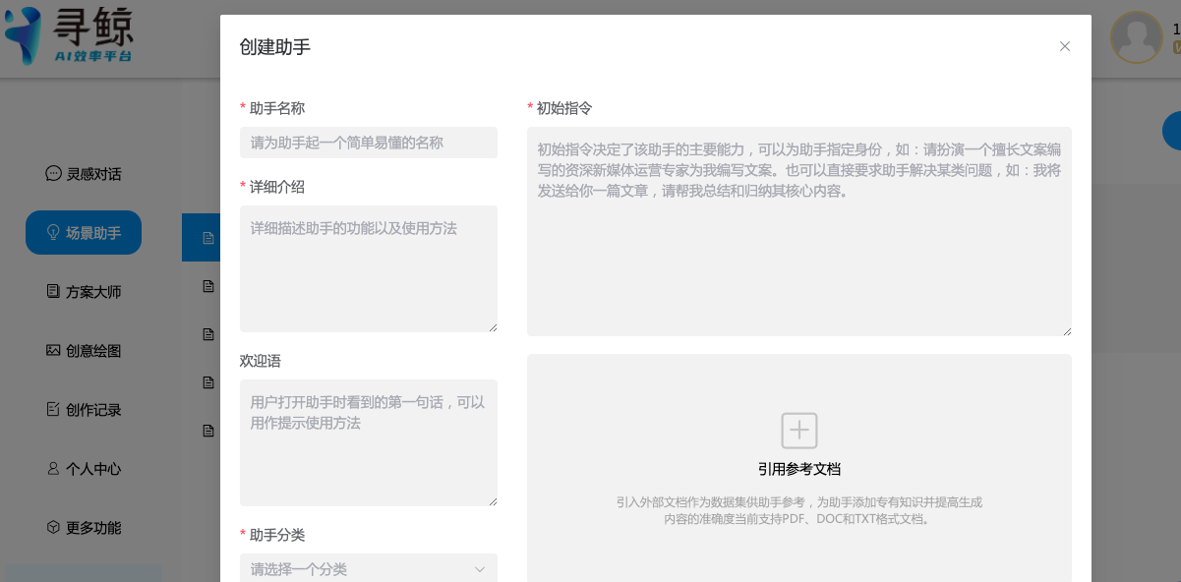Click into the 欢迎语 text area
The image size is (1181, 582).
368,442
